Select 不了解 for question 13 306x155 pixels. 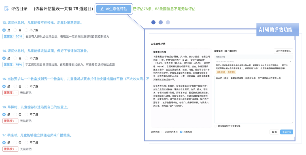click(x=26, y=30)
